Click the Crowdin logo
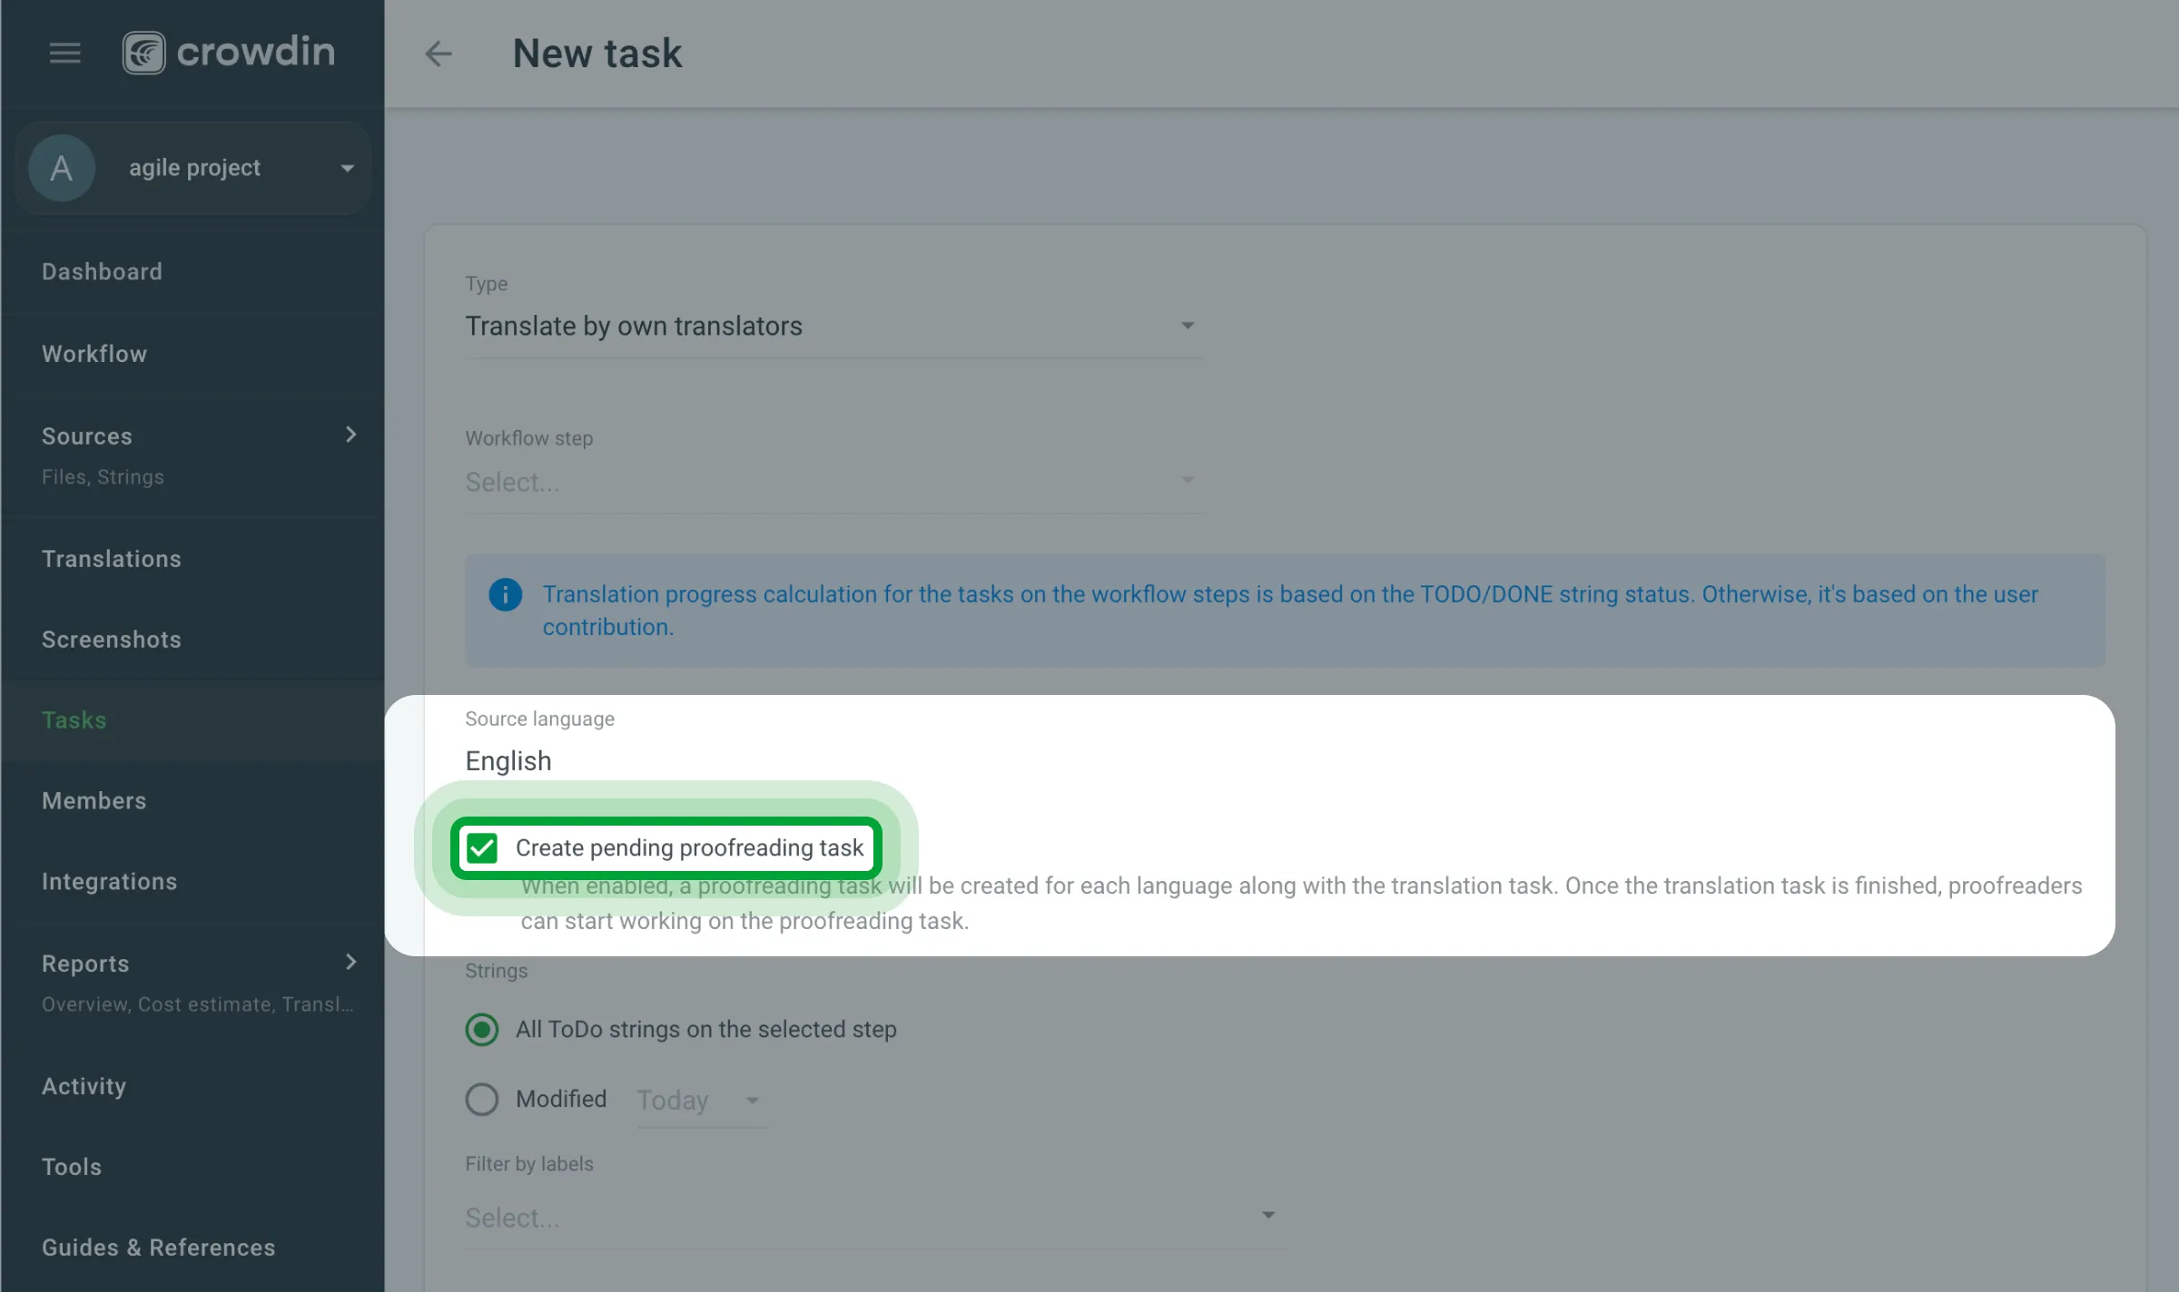Viewport: 2179px width, 1292px height. [x=229, y=53]
